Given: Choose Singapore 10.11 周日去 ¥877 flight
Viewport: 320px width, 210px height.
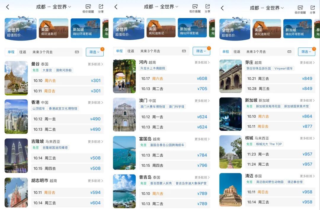Looking at the screenshot, I should [280, 126].
